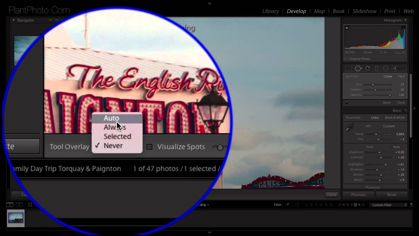Adjust Temp slider

click(x=376, y=134)
